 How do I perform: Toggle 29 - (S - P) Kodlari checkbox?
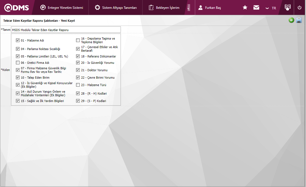pos(78,101)
